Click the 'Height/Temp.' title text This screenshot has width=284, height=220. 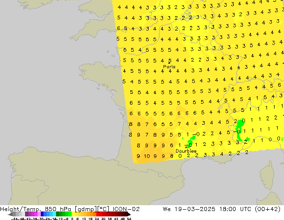tap(21, 209)
